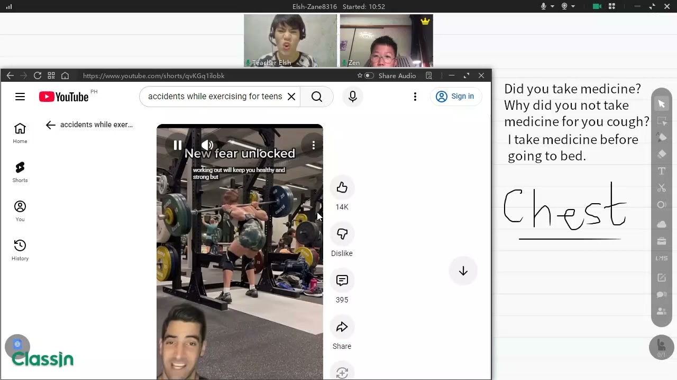Open the participants roster icon
This screenshot has height=380, width=677.
[662, 311]
